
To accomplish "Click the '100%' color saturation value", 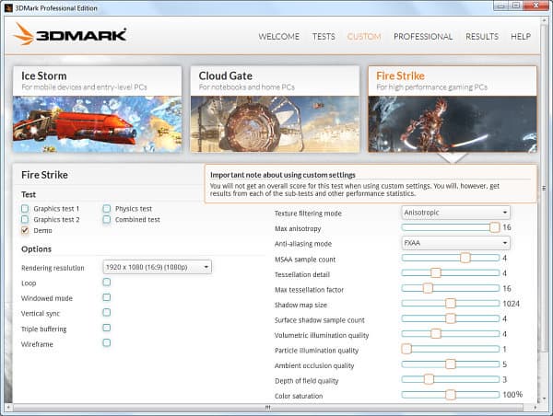I will pyautogui.click(x=512, y=395).
